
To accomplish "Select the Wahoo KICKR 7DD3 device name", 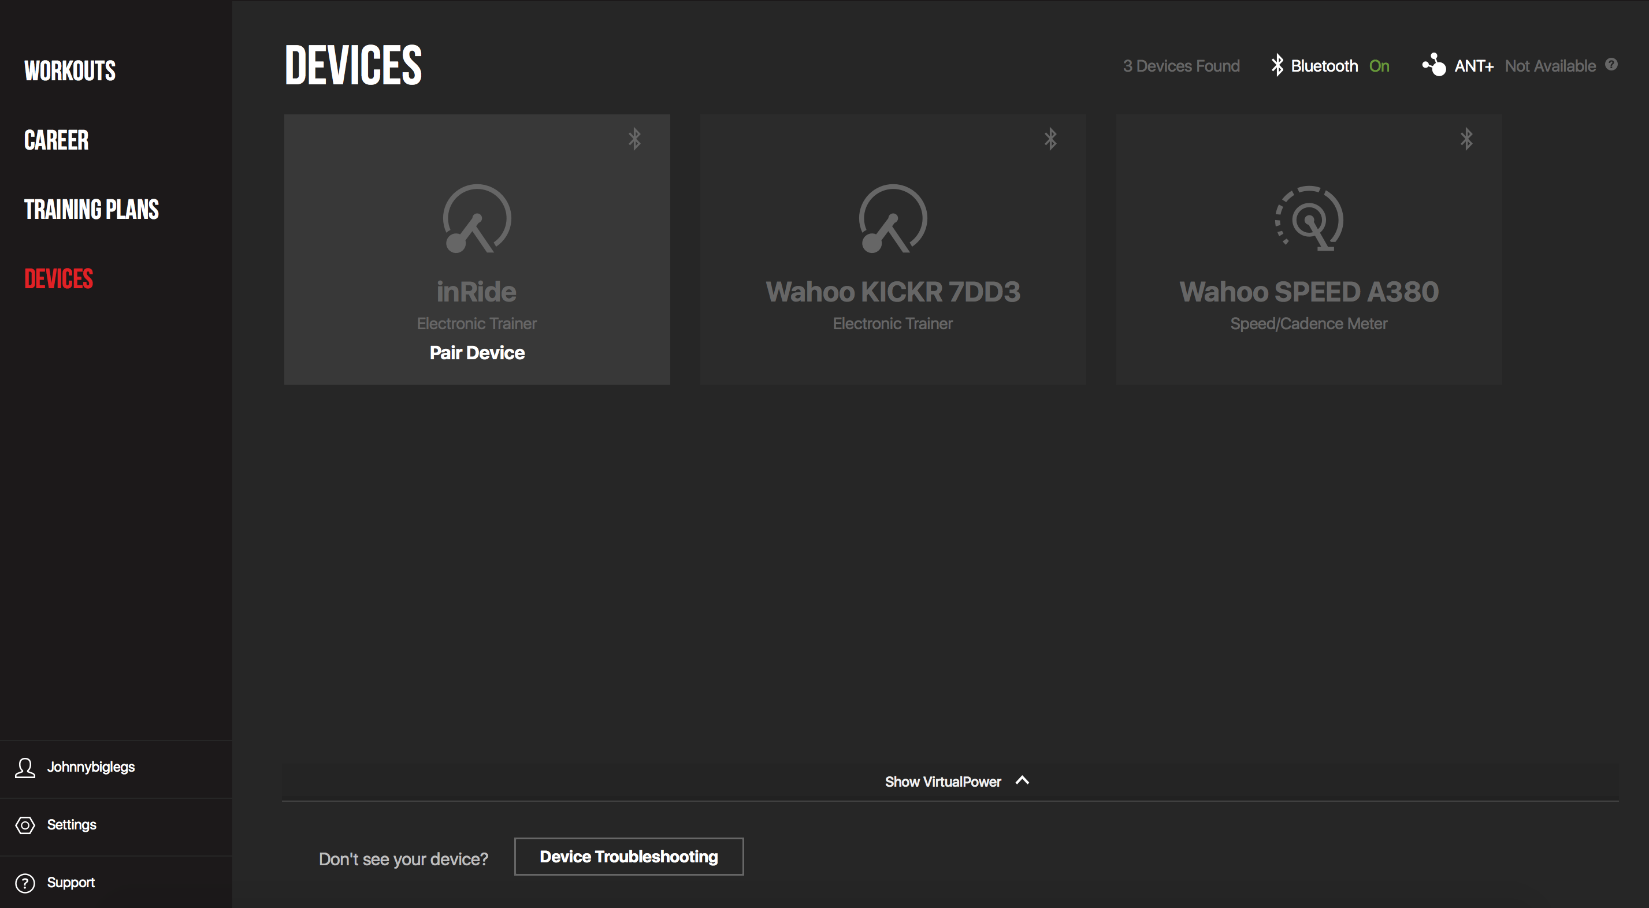I will (x=893, y=292).
